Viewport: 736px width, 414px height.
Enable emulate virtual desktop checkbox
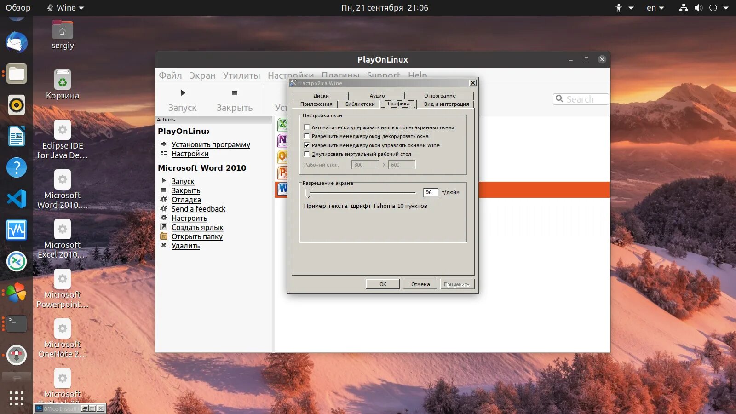(x=307, y=154)
